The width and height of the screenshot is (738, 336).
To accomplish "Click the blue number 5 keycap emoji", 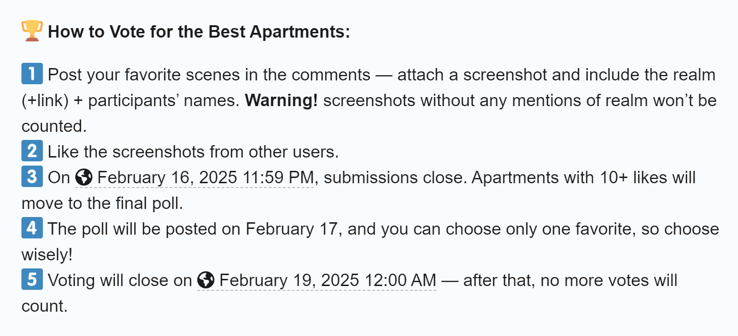I will [x=32, y=280].
